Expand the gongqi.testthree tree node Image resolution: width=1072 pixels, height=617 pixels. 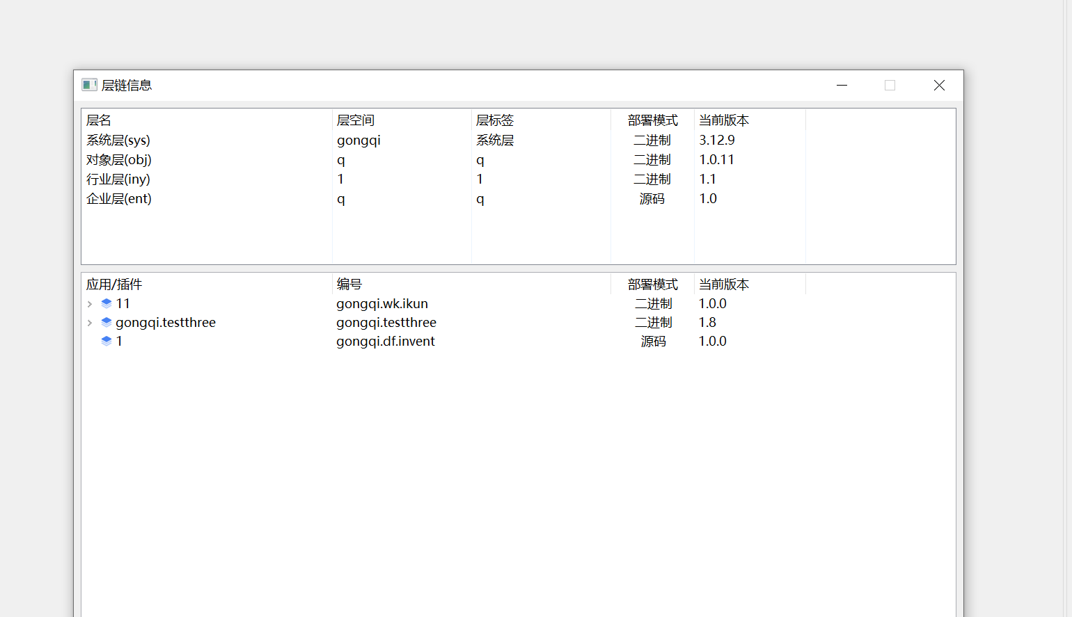tap(90, 323)
